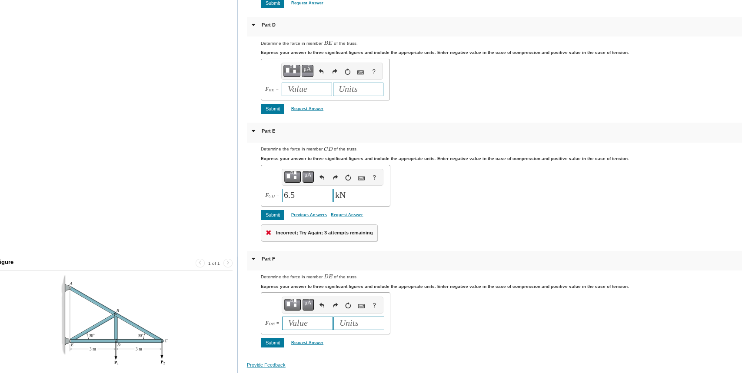This screenshot has height=374, width=742.
Task: Click FBE Value input field
Action: point(307,89)
